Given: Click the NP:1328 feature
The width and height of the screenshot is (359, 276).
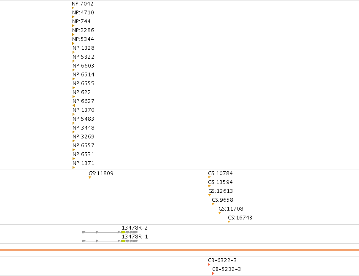Looking at the screenshot, I should tap(84, 48).
